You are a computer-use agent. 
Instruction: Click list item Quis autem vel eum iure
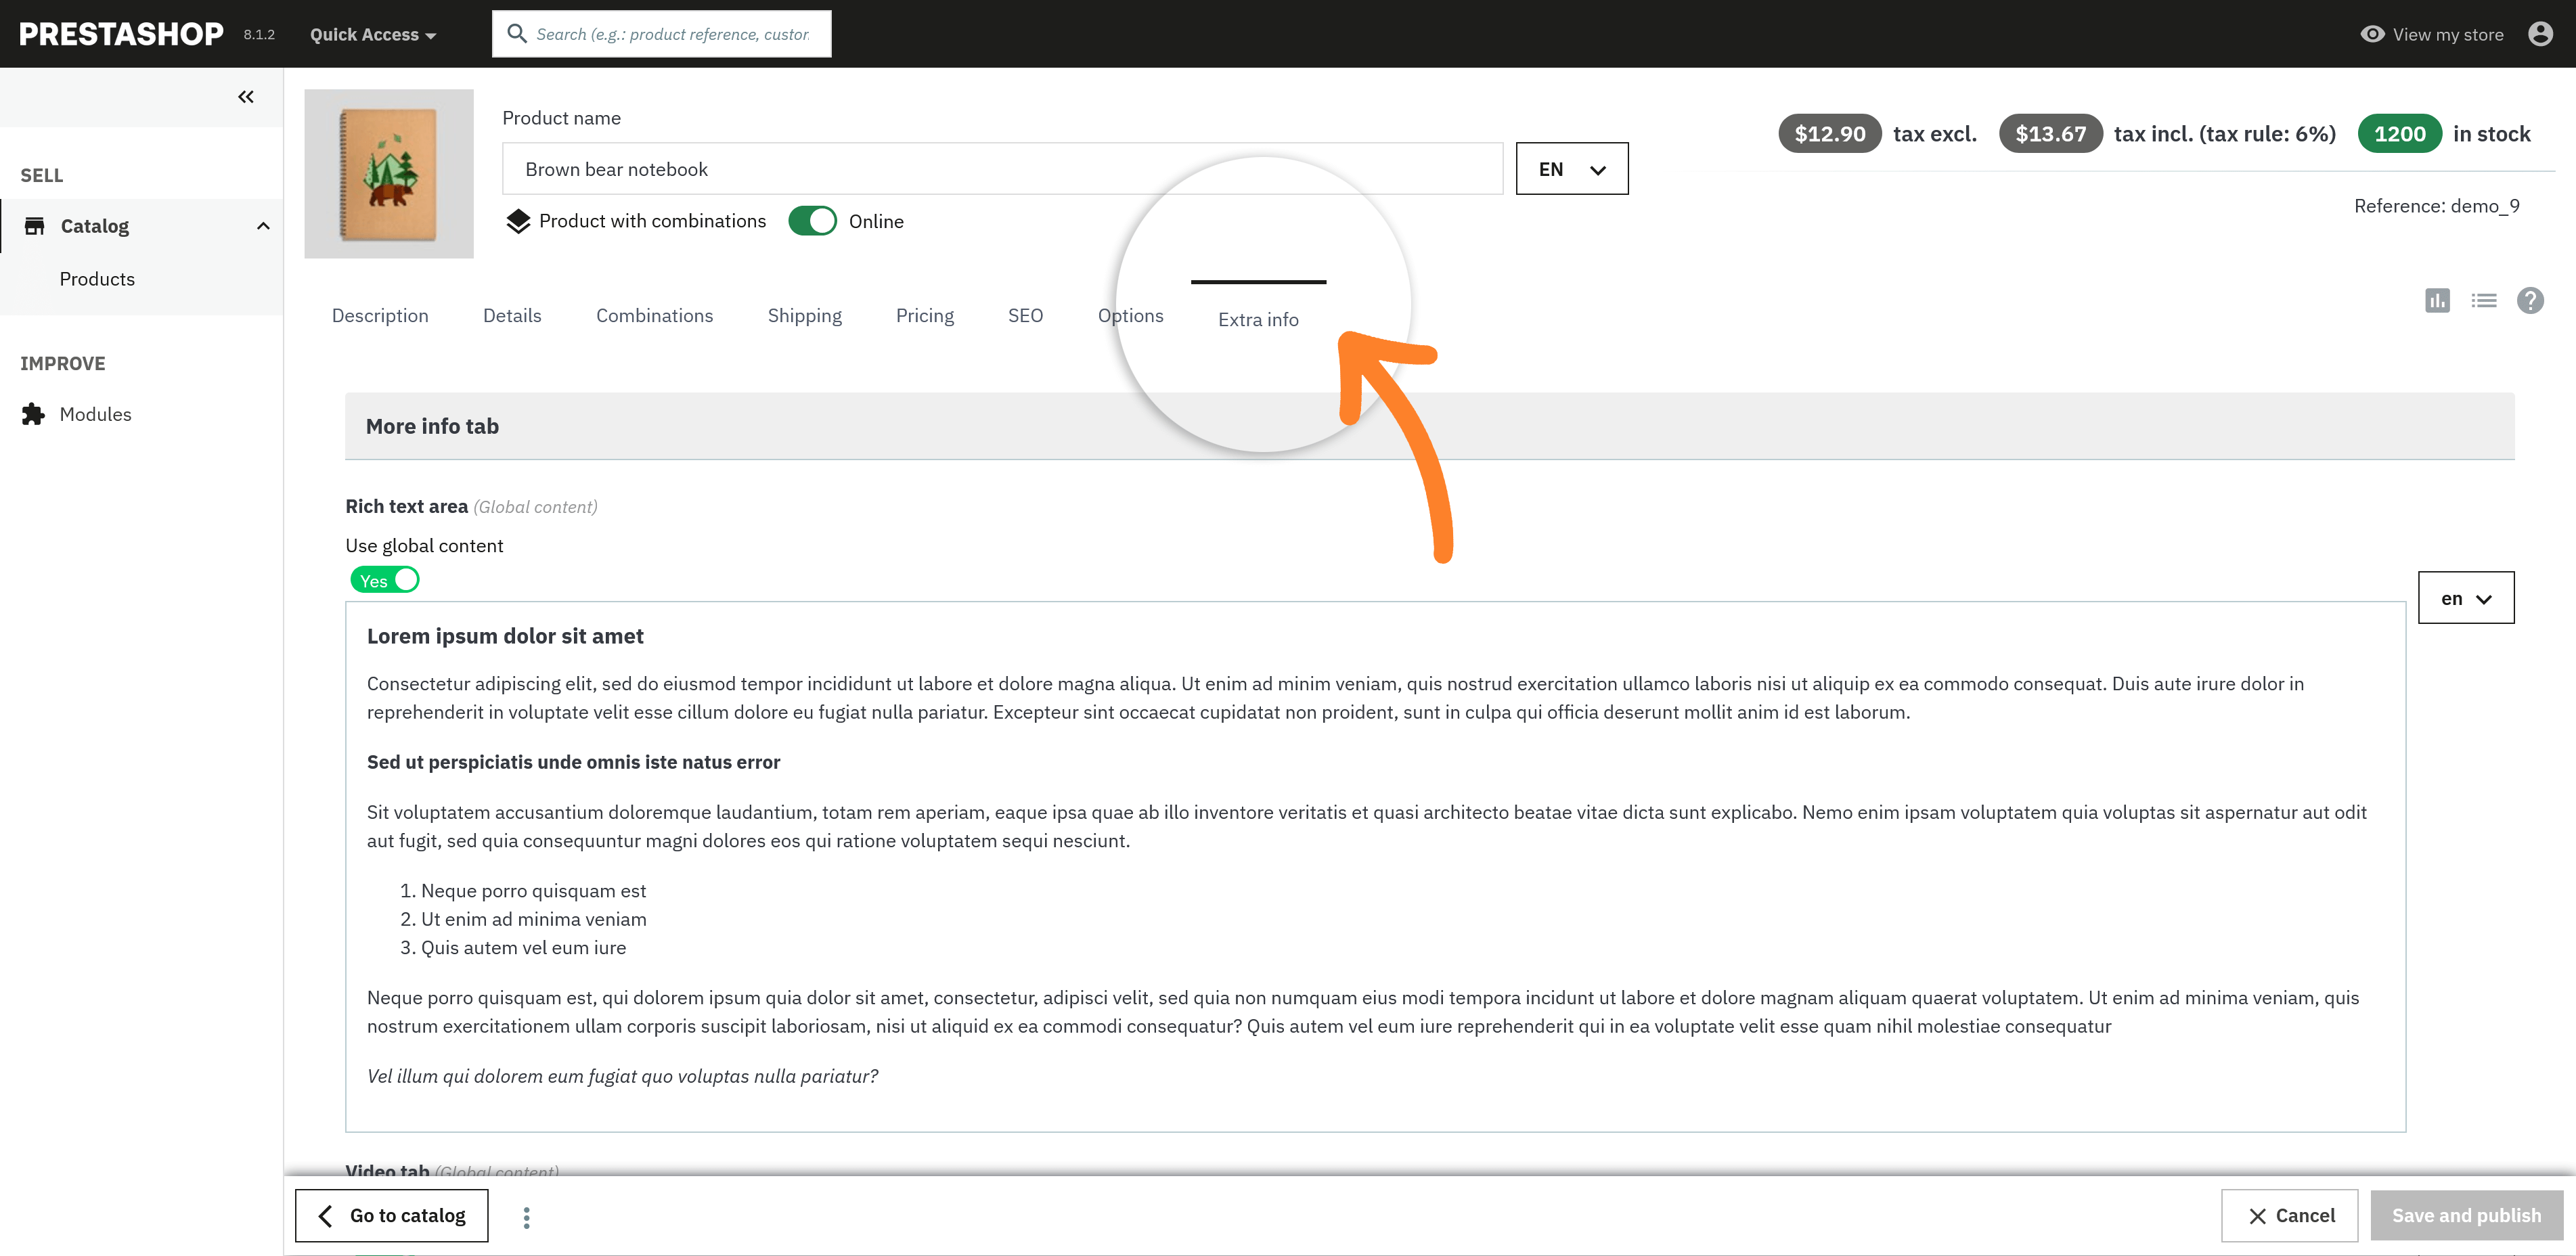[x=523, y=948]
